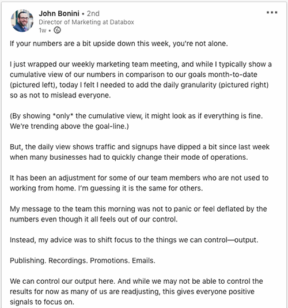Click the text 'numbers even though it all feels out of our control.'

(x=94, y=219)
